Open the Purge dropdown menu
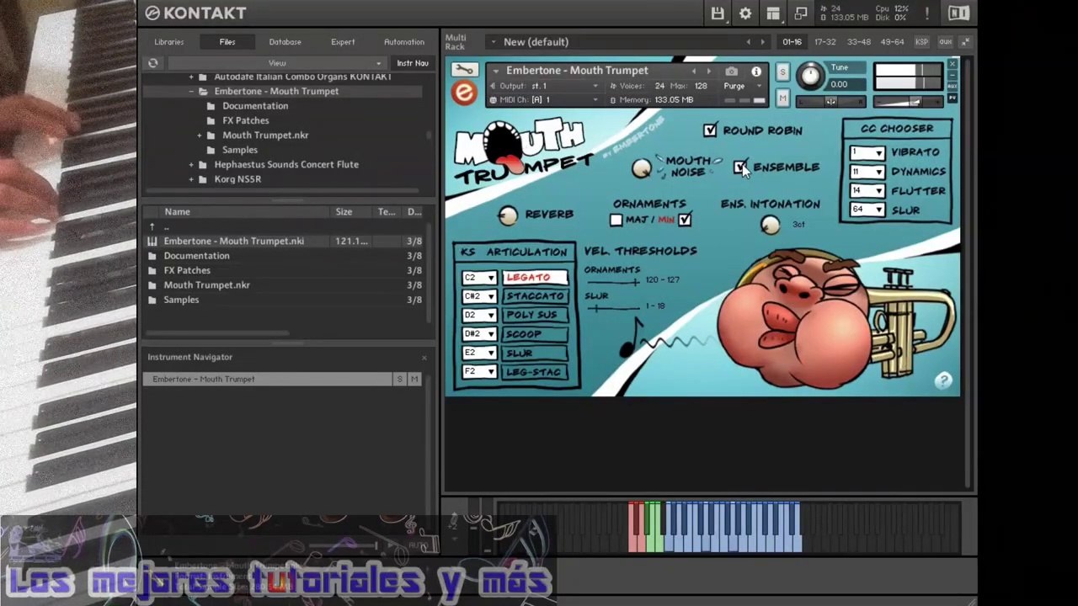Image resolution: width=1078 pixels, height=606 pixels. tap(742, 86)
